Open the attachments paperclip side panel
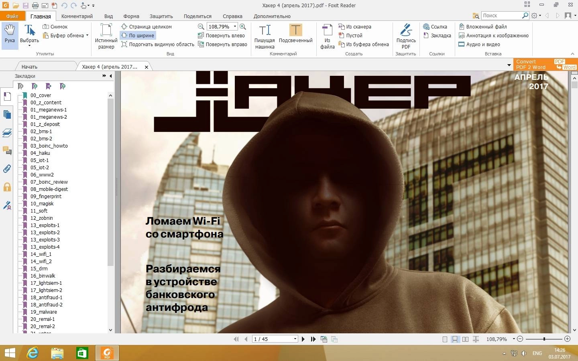 point(7,169)
